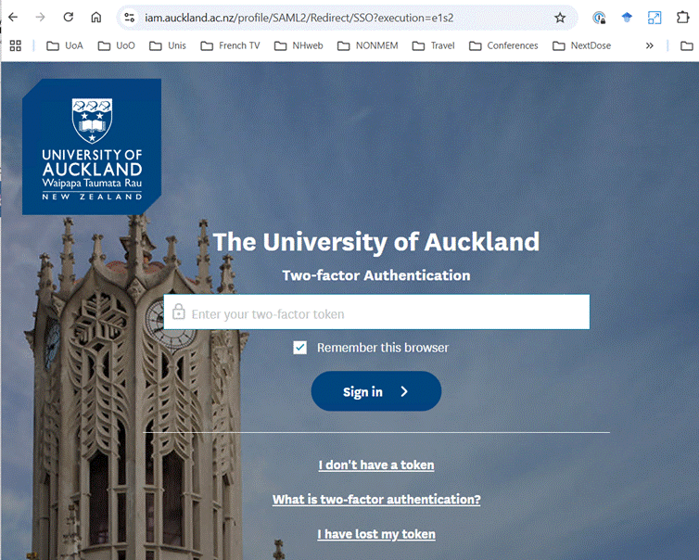Go back using the browser back arrow
The width and height of the screenshot is (699, 560).
[x=13, y=18]
